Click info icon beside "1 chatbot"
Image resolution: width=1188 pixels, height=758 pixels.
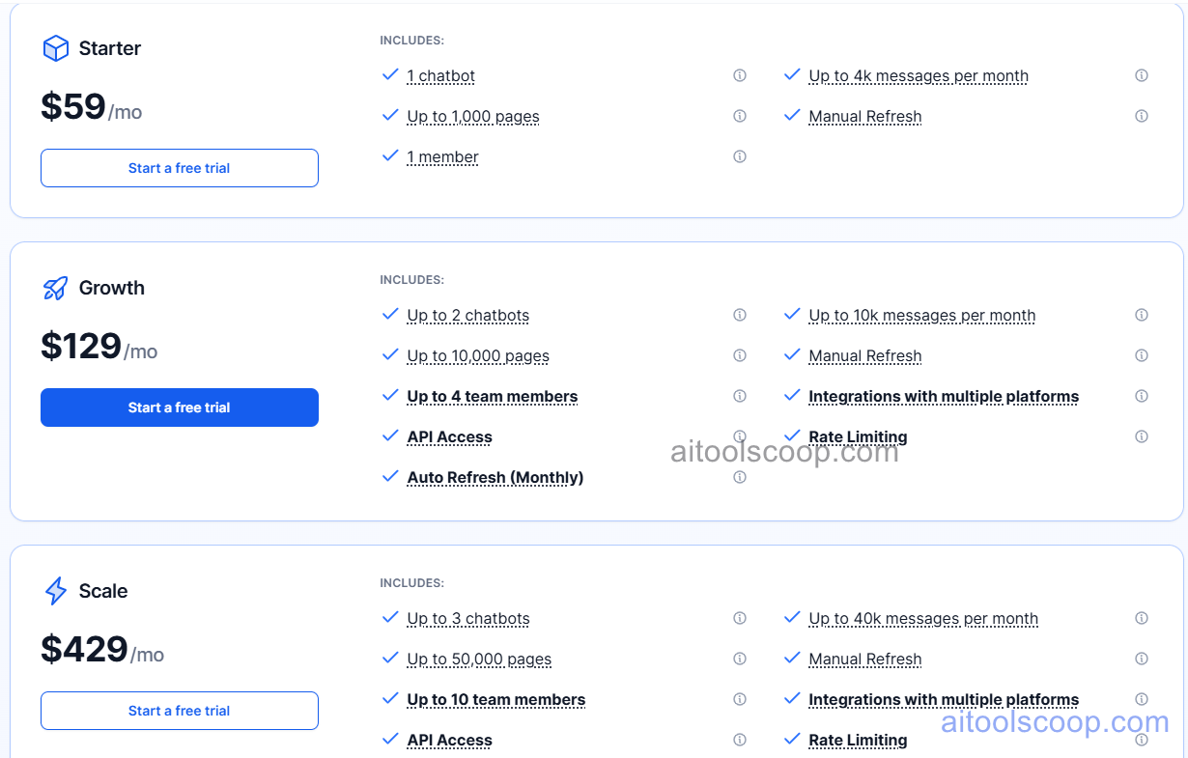pyautogui.click(x=740, y=75)
